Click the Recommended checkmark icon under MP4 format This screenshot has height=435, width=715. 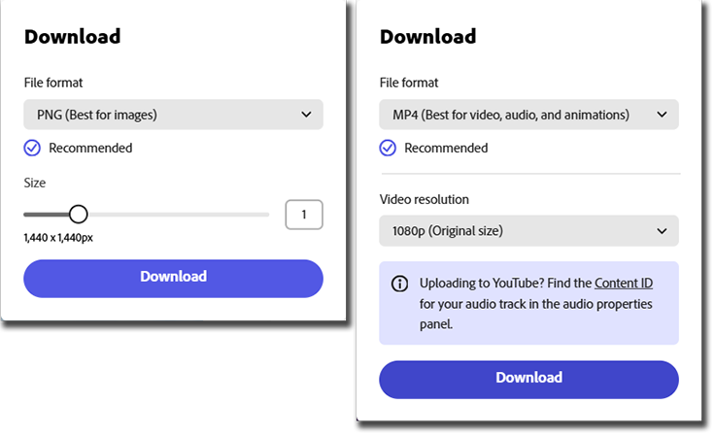point(389,149)
